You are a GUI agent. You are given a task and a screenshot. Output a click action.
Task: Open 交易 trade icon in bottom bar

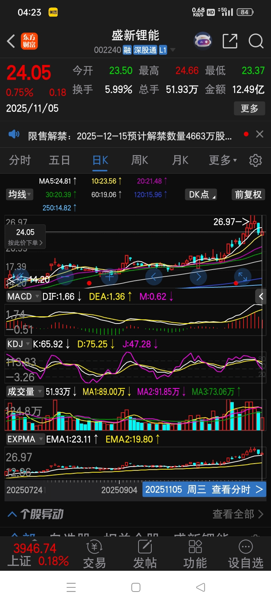(94, 554)
